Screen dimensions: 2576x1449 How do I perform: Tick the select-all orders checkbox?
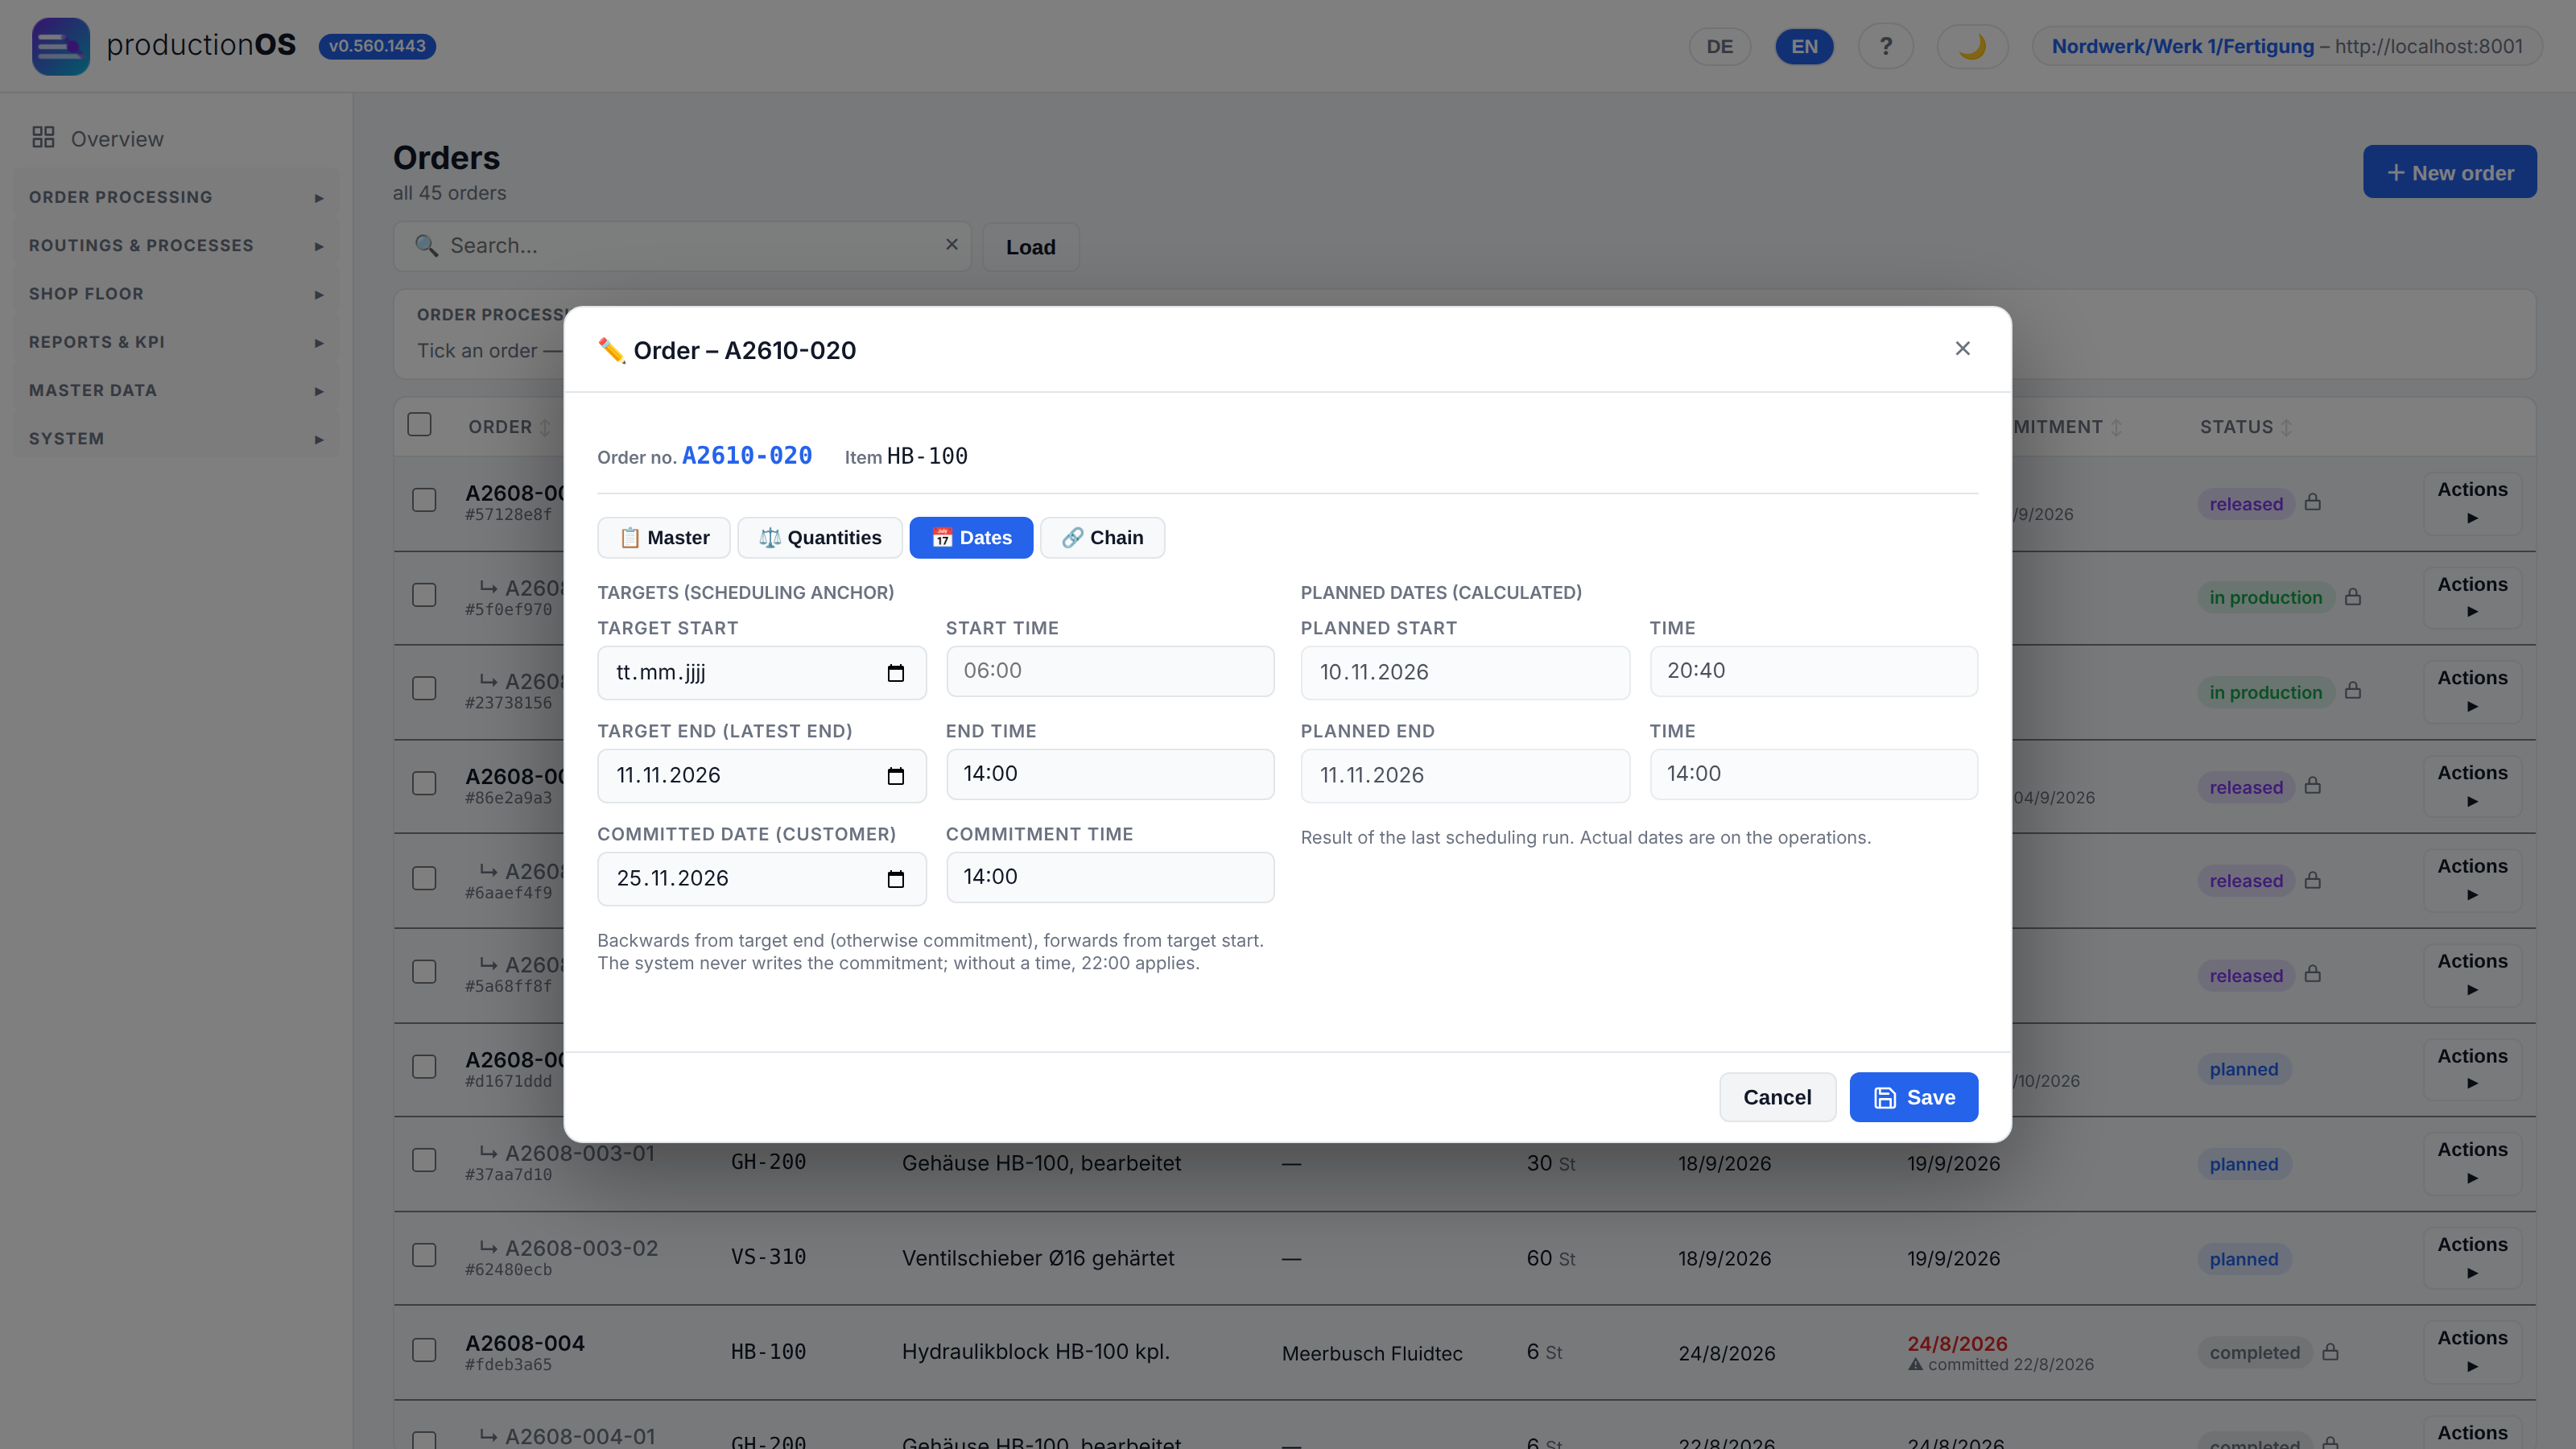[419, 425]
